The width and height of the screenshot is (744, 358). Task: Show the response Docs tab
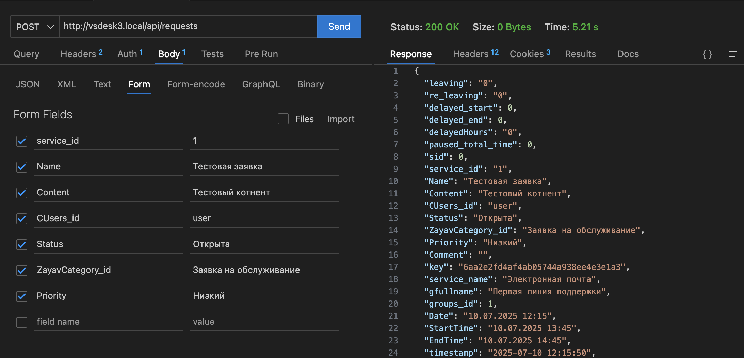[x=628, y=54]
